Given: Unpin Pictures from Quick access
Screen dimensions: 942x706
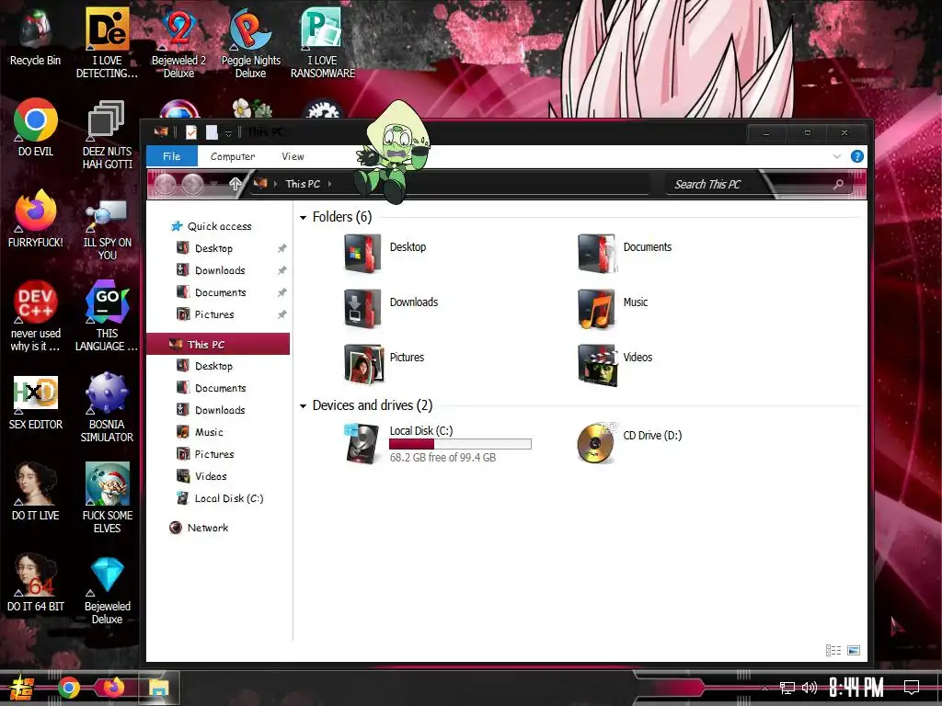Looking at the screenshot, I should pyautogui.click(x=281, y=314).
